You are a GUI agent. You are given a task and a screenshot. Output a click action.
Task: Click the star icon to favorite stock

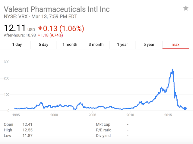[186, 8]
